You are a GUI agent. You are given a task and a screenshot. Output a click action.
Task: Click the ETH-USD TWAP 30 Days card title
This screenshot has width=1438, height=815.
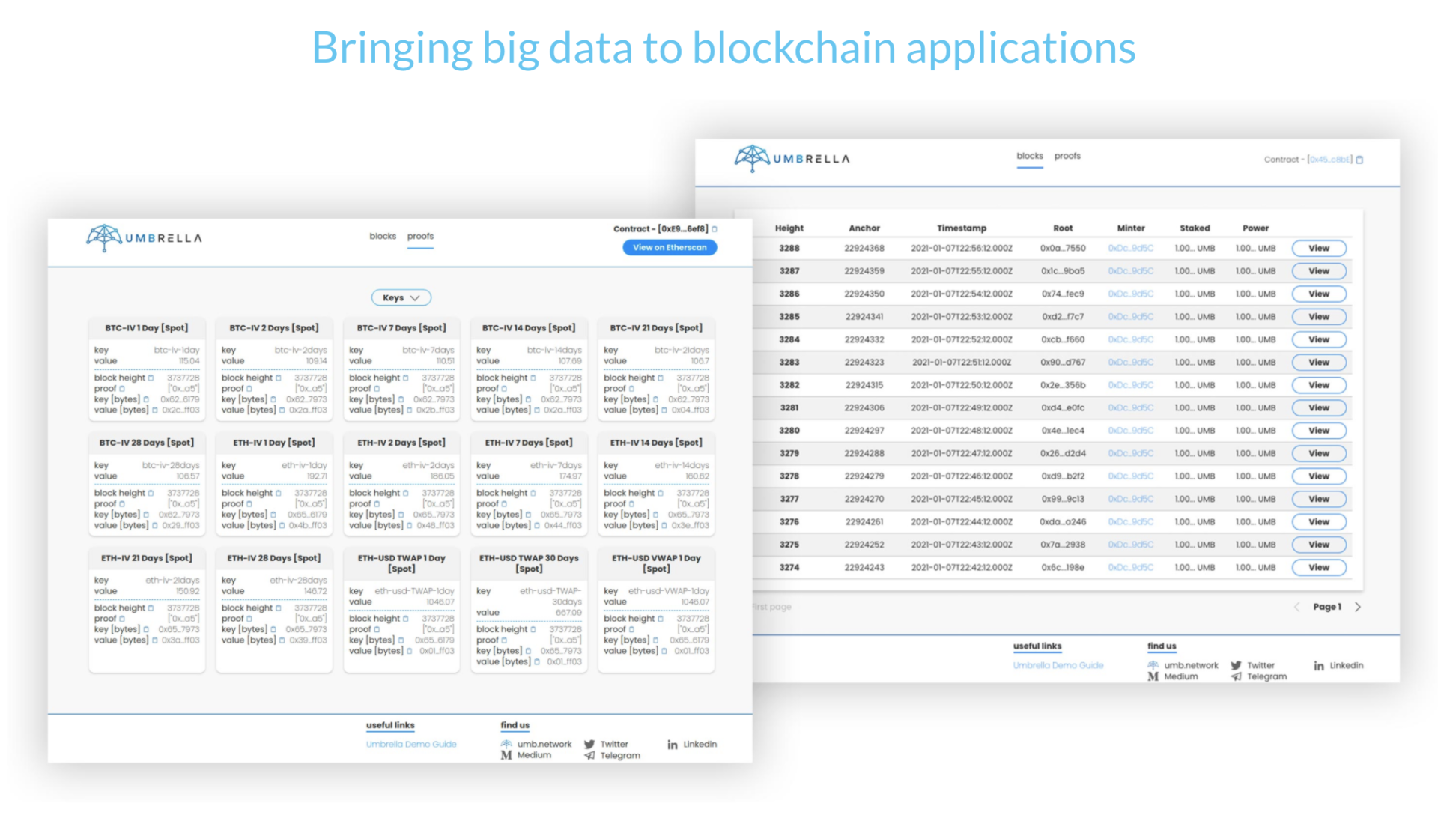coord(529,563)
